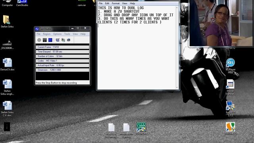Select the DariusCV.doc document icon
Screen dimensions: 254x143
tap(7, 64)
